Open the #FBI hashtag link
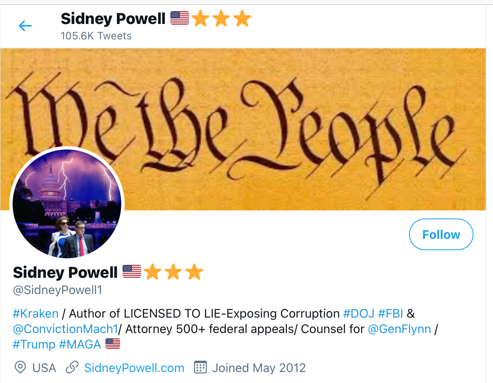 pyautogui.click(x=390, y=314)
